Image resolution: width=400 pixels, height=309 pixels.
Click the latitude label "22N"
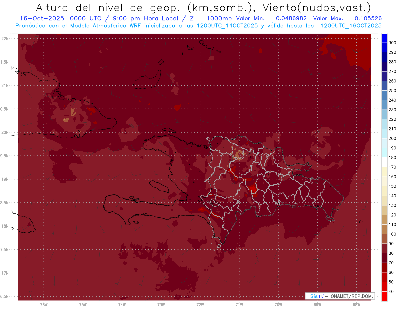point(5,39)
